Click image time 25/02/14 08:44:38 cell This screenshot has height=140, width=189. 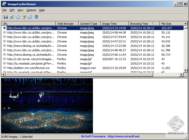114,33
